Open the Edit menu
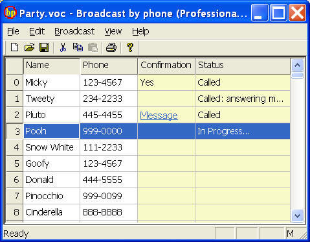The image size is (310, 242). [x=37, y=31]
